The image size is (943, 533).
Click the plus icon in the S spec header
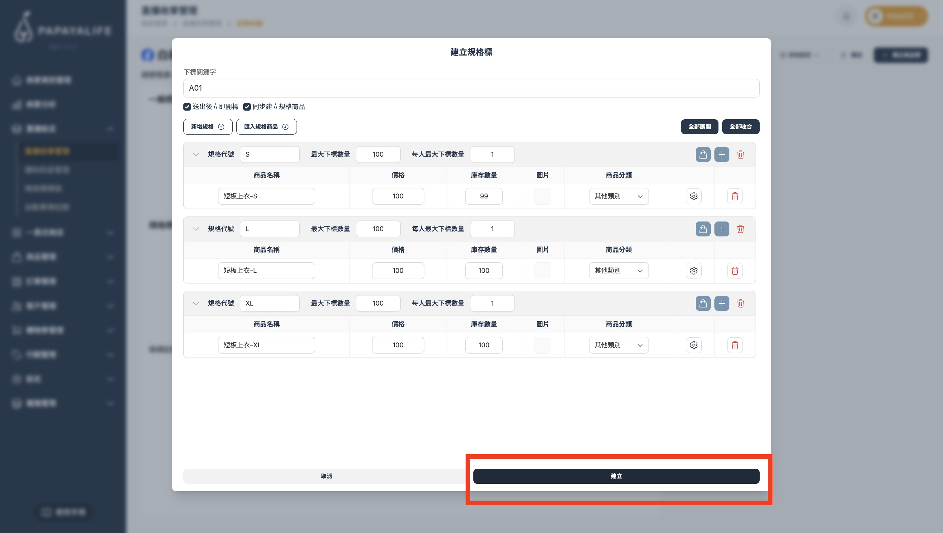721,155
